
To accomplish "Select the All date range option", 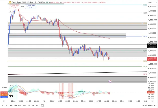I will coord(37,105).
